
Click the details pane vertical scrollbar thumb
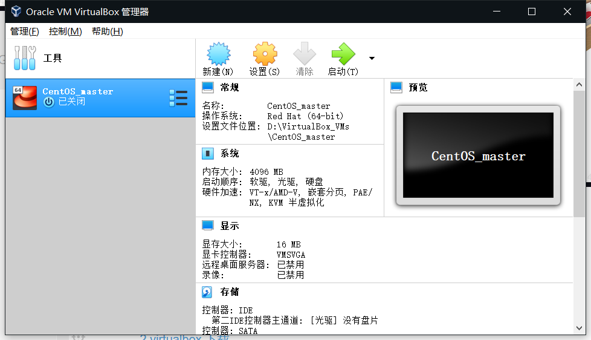(x=579, y=154)
